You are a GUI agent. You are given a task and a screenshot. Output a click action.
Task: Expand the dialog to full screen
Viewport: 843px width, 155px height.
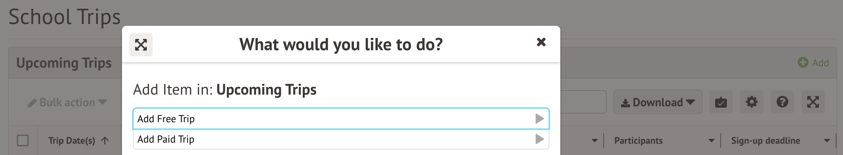click(x=141, y=45)
